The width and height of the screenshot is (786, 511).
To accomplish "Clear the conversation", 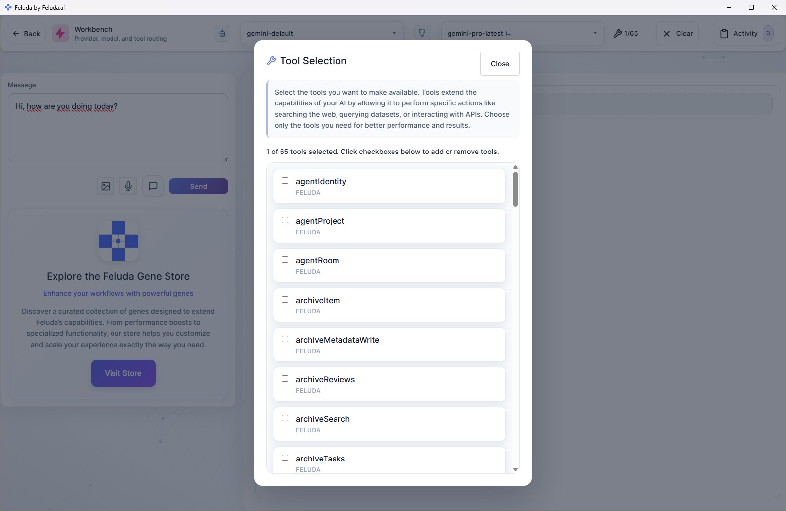I will point(677,33).
